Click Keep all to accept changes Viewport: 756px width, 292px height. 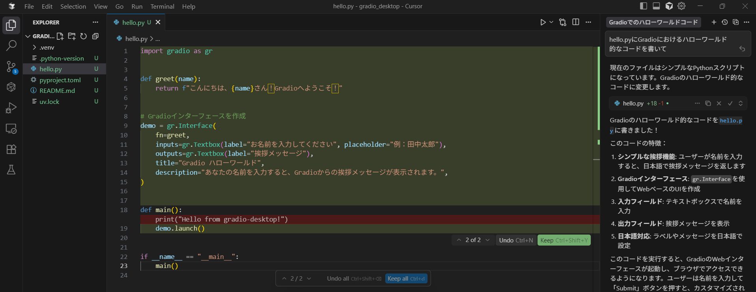click(x=406, y=279)
